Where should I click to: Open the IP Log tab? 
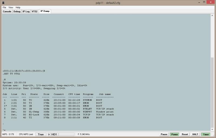26,11
